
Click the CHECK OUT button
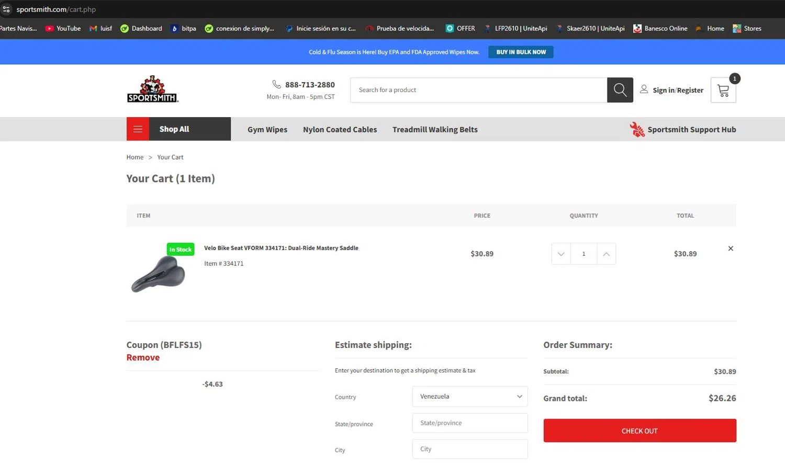(640, 431)
